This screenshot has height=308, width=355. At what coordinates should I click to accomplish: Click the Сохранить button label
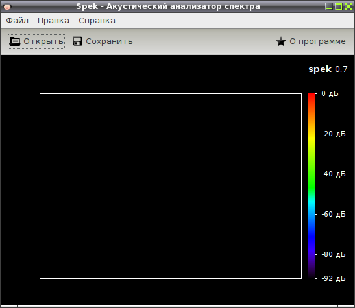(109, 41)
